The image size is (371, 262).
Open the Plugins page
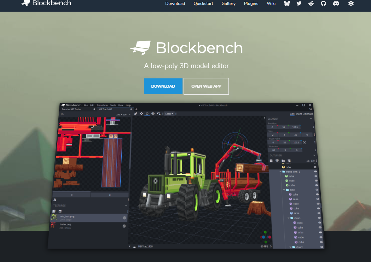click(251, 4)
